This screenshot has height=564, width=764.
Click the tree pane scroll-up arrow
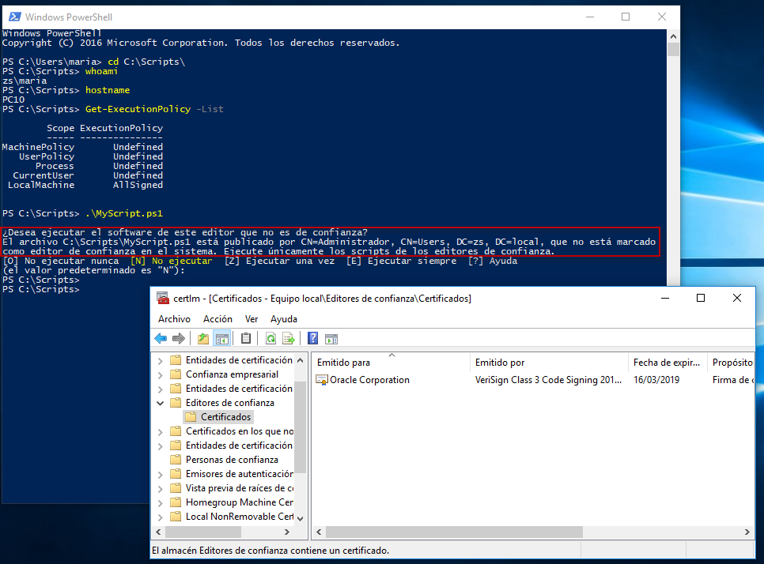[x=301, y=360]
